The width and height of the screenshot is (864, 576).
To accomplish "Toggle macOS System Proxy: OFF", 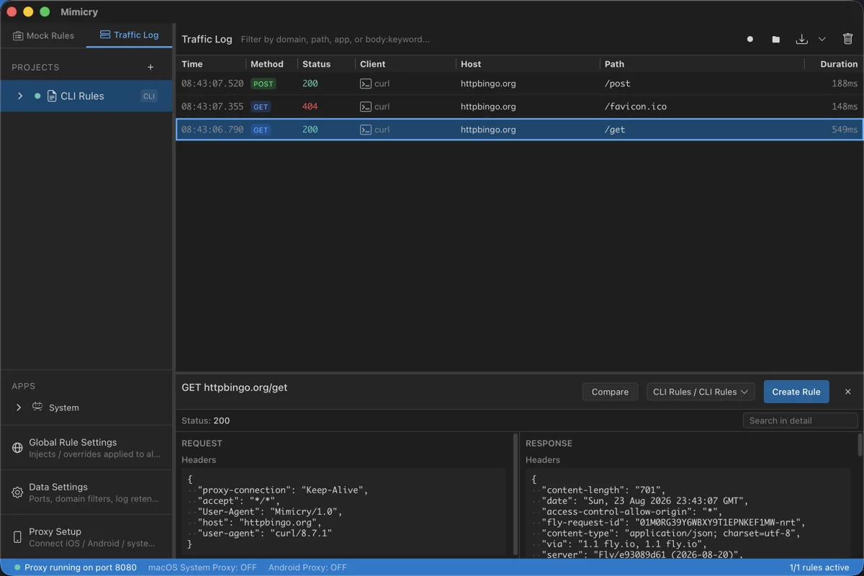I will (x=202, y=567).
